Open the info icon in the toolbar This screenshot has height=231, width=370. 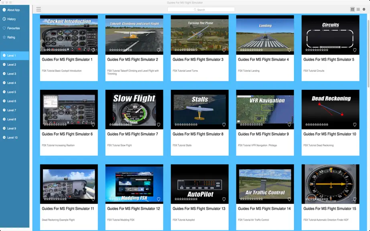point(364,9)
